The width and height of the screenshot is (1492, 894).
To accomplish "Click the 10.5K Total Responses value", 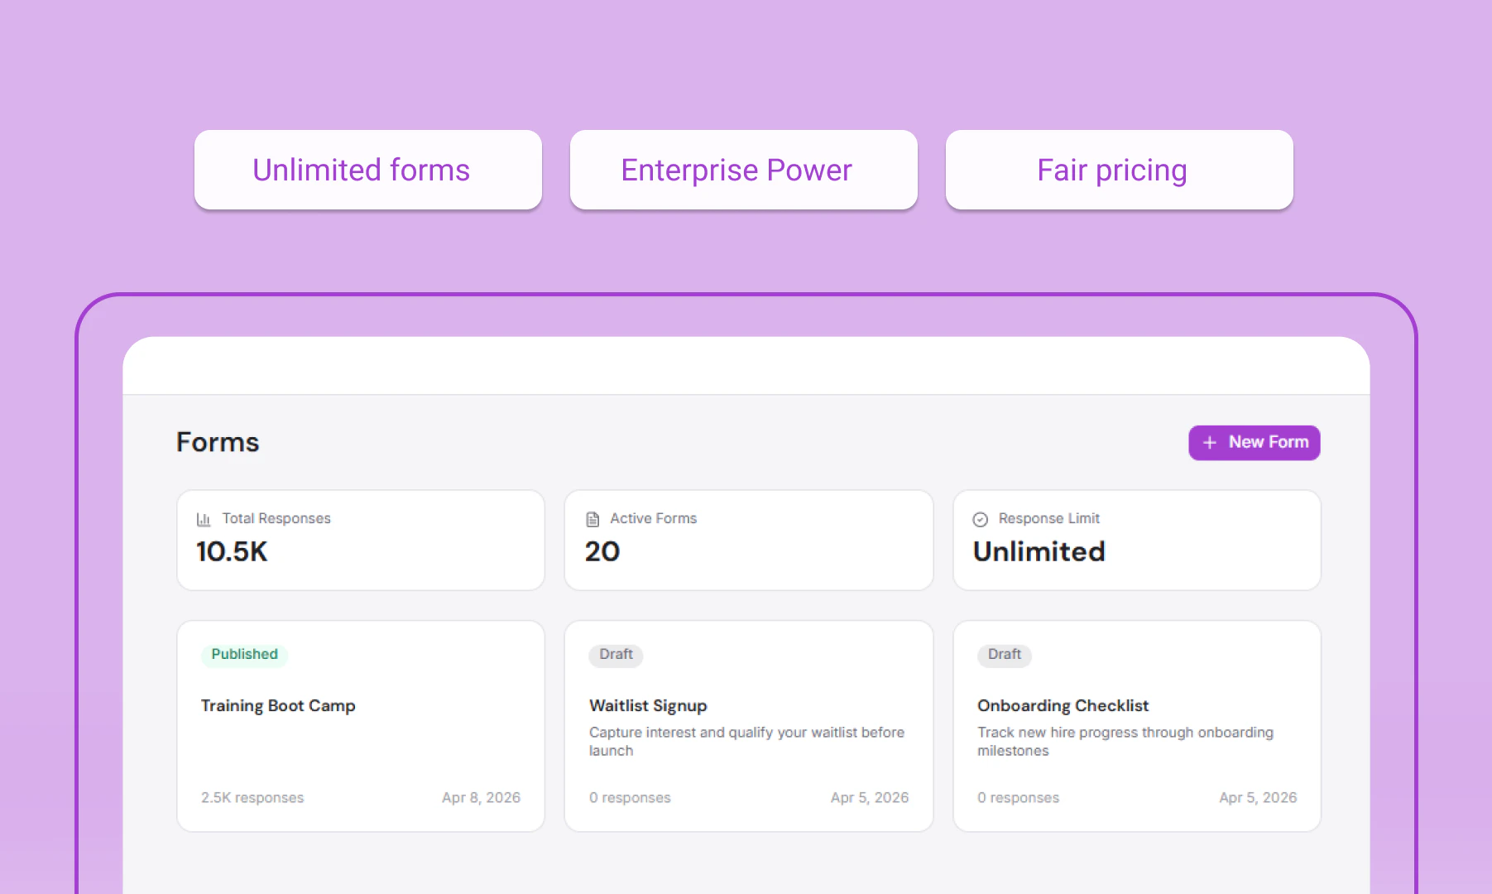I will pyautogui.click(x=232, y=552).
